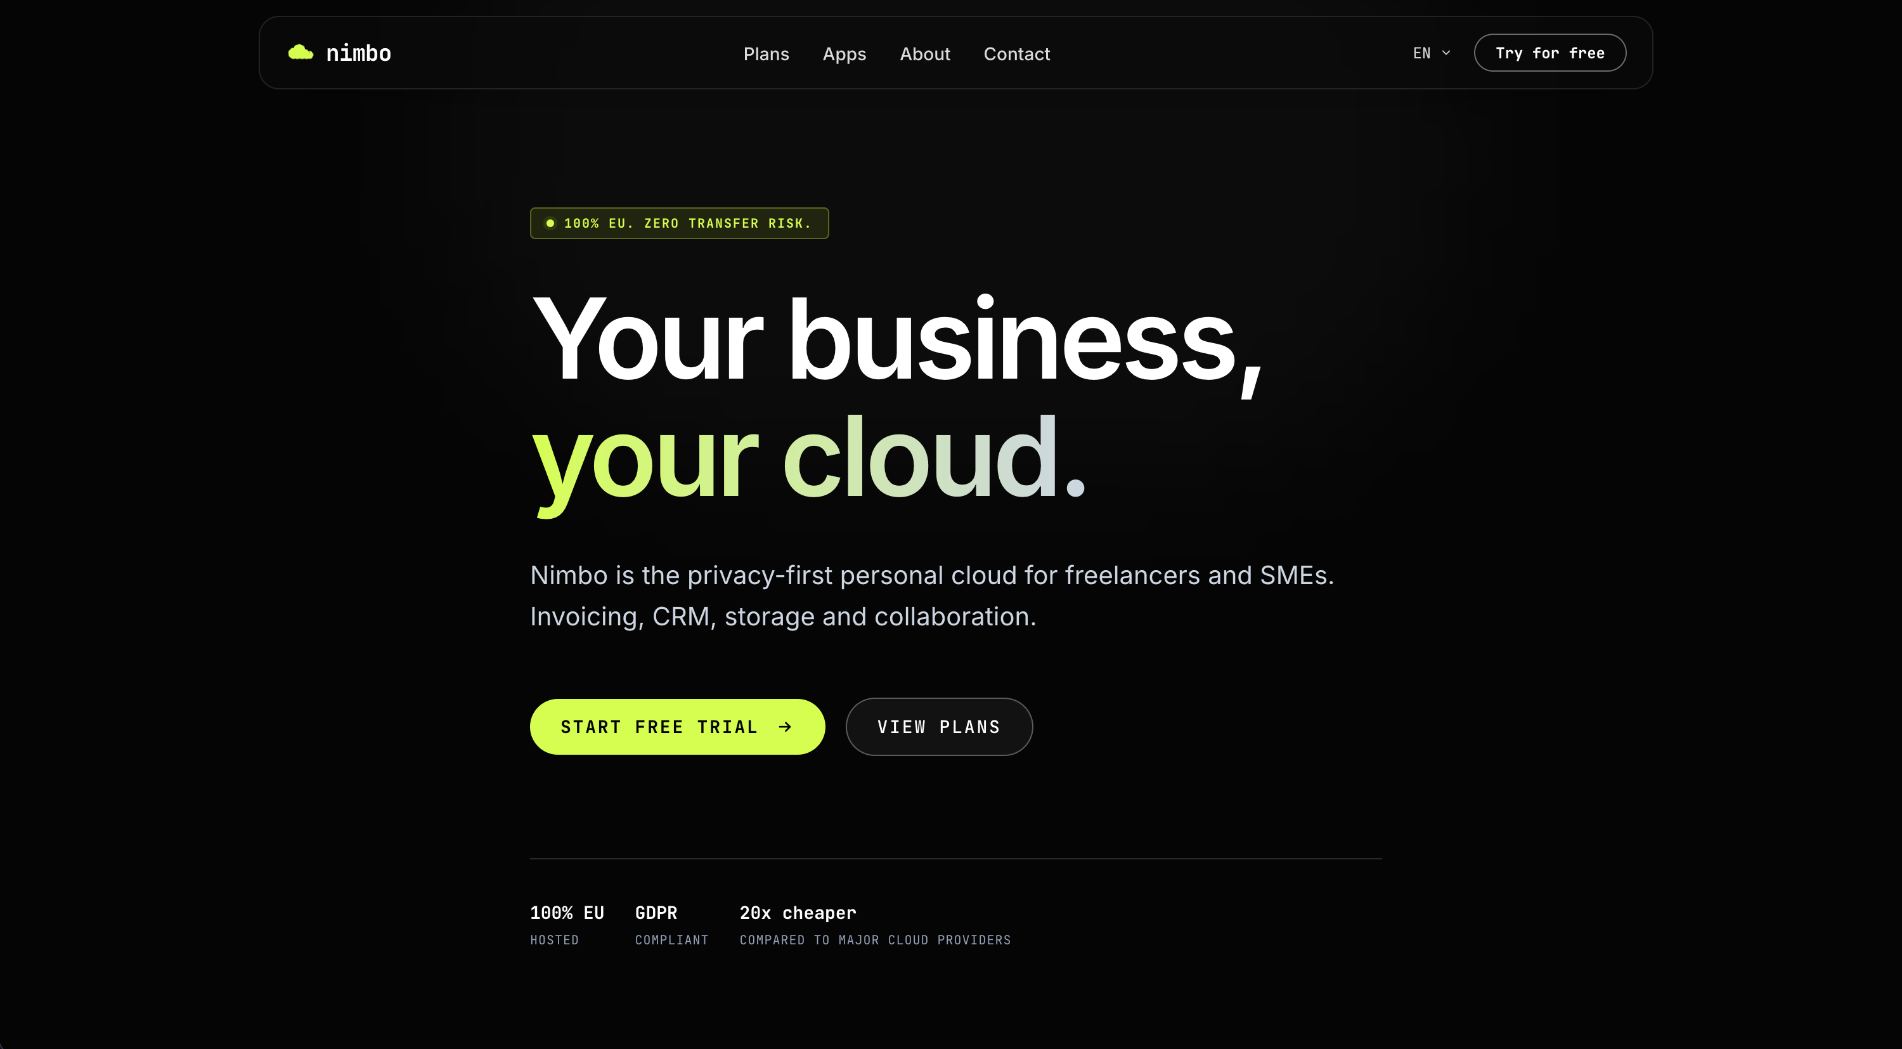Open the Apps nav link
The width and height of the screenshot is (1902, 1049).
click(844, 54)
